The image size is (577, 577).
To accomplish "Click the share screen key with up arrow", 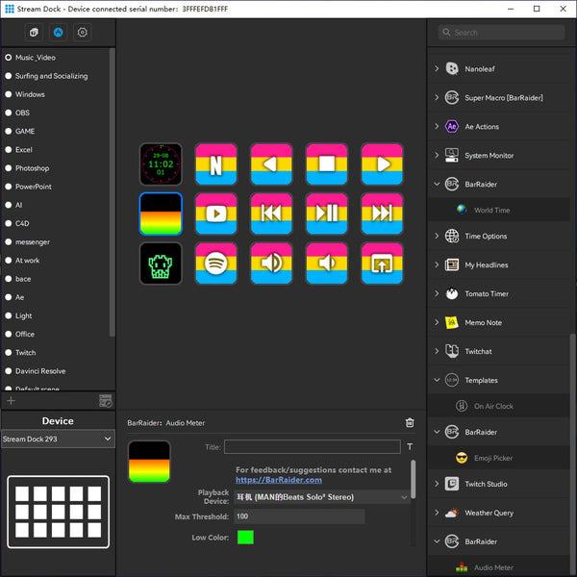I will click(x=382, y=263).
